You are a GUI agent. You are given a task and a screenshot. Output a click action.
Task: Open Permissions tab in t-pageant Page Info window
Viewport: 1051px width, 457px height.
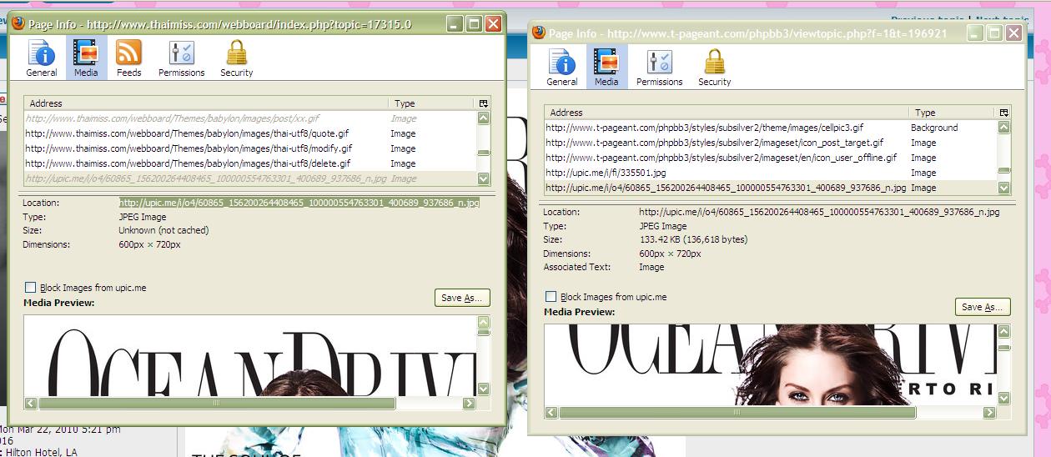(660, 68)
